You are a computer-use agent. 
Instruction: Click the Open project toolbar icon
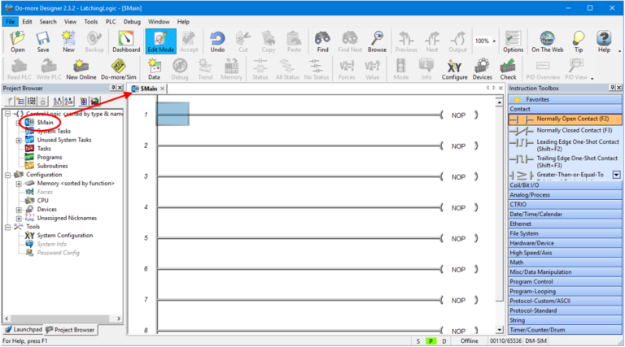coord(18,41)
